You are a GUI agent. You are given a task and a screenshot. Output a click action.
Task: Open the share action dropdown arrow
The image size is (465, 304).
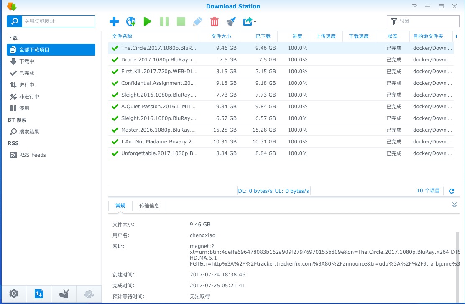[x=255, y=22]
